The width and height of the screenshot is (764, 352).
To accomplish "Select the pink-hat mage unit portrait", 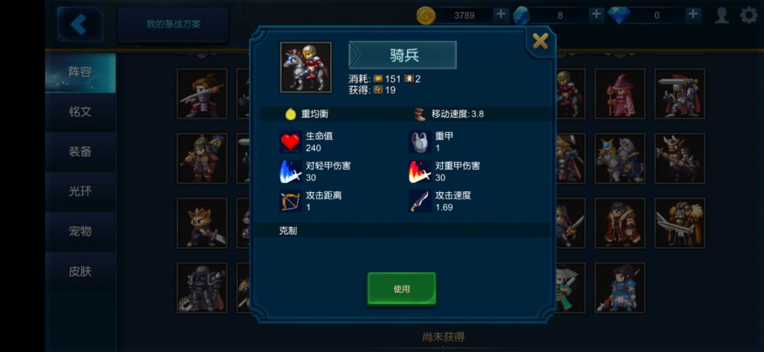I will click(x=620, y=93).
